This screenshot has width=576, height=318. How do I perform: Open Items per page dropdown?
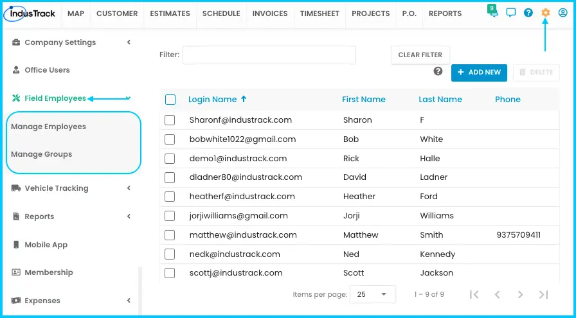373,294
